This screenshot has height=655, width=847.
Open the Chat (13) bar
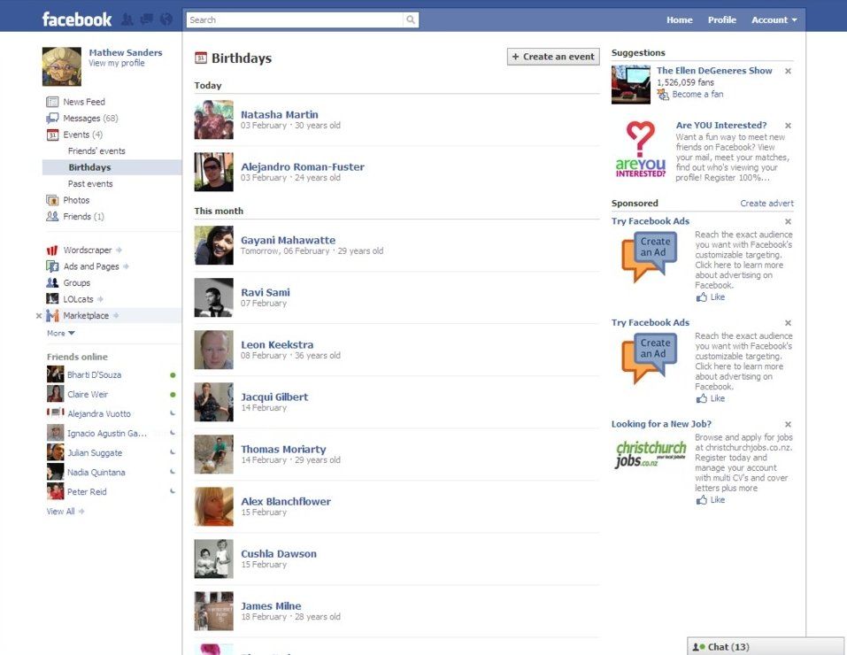tap(766, 646)
